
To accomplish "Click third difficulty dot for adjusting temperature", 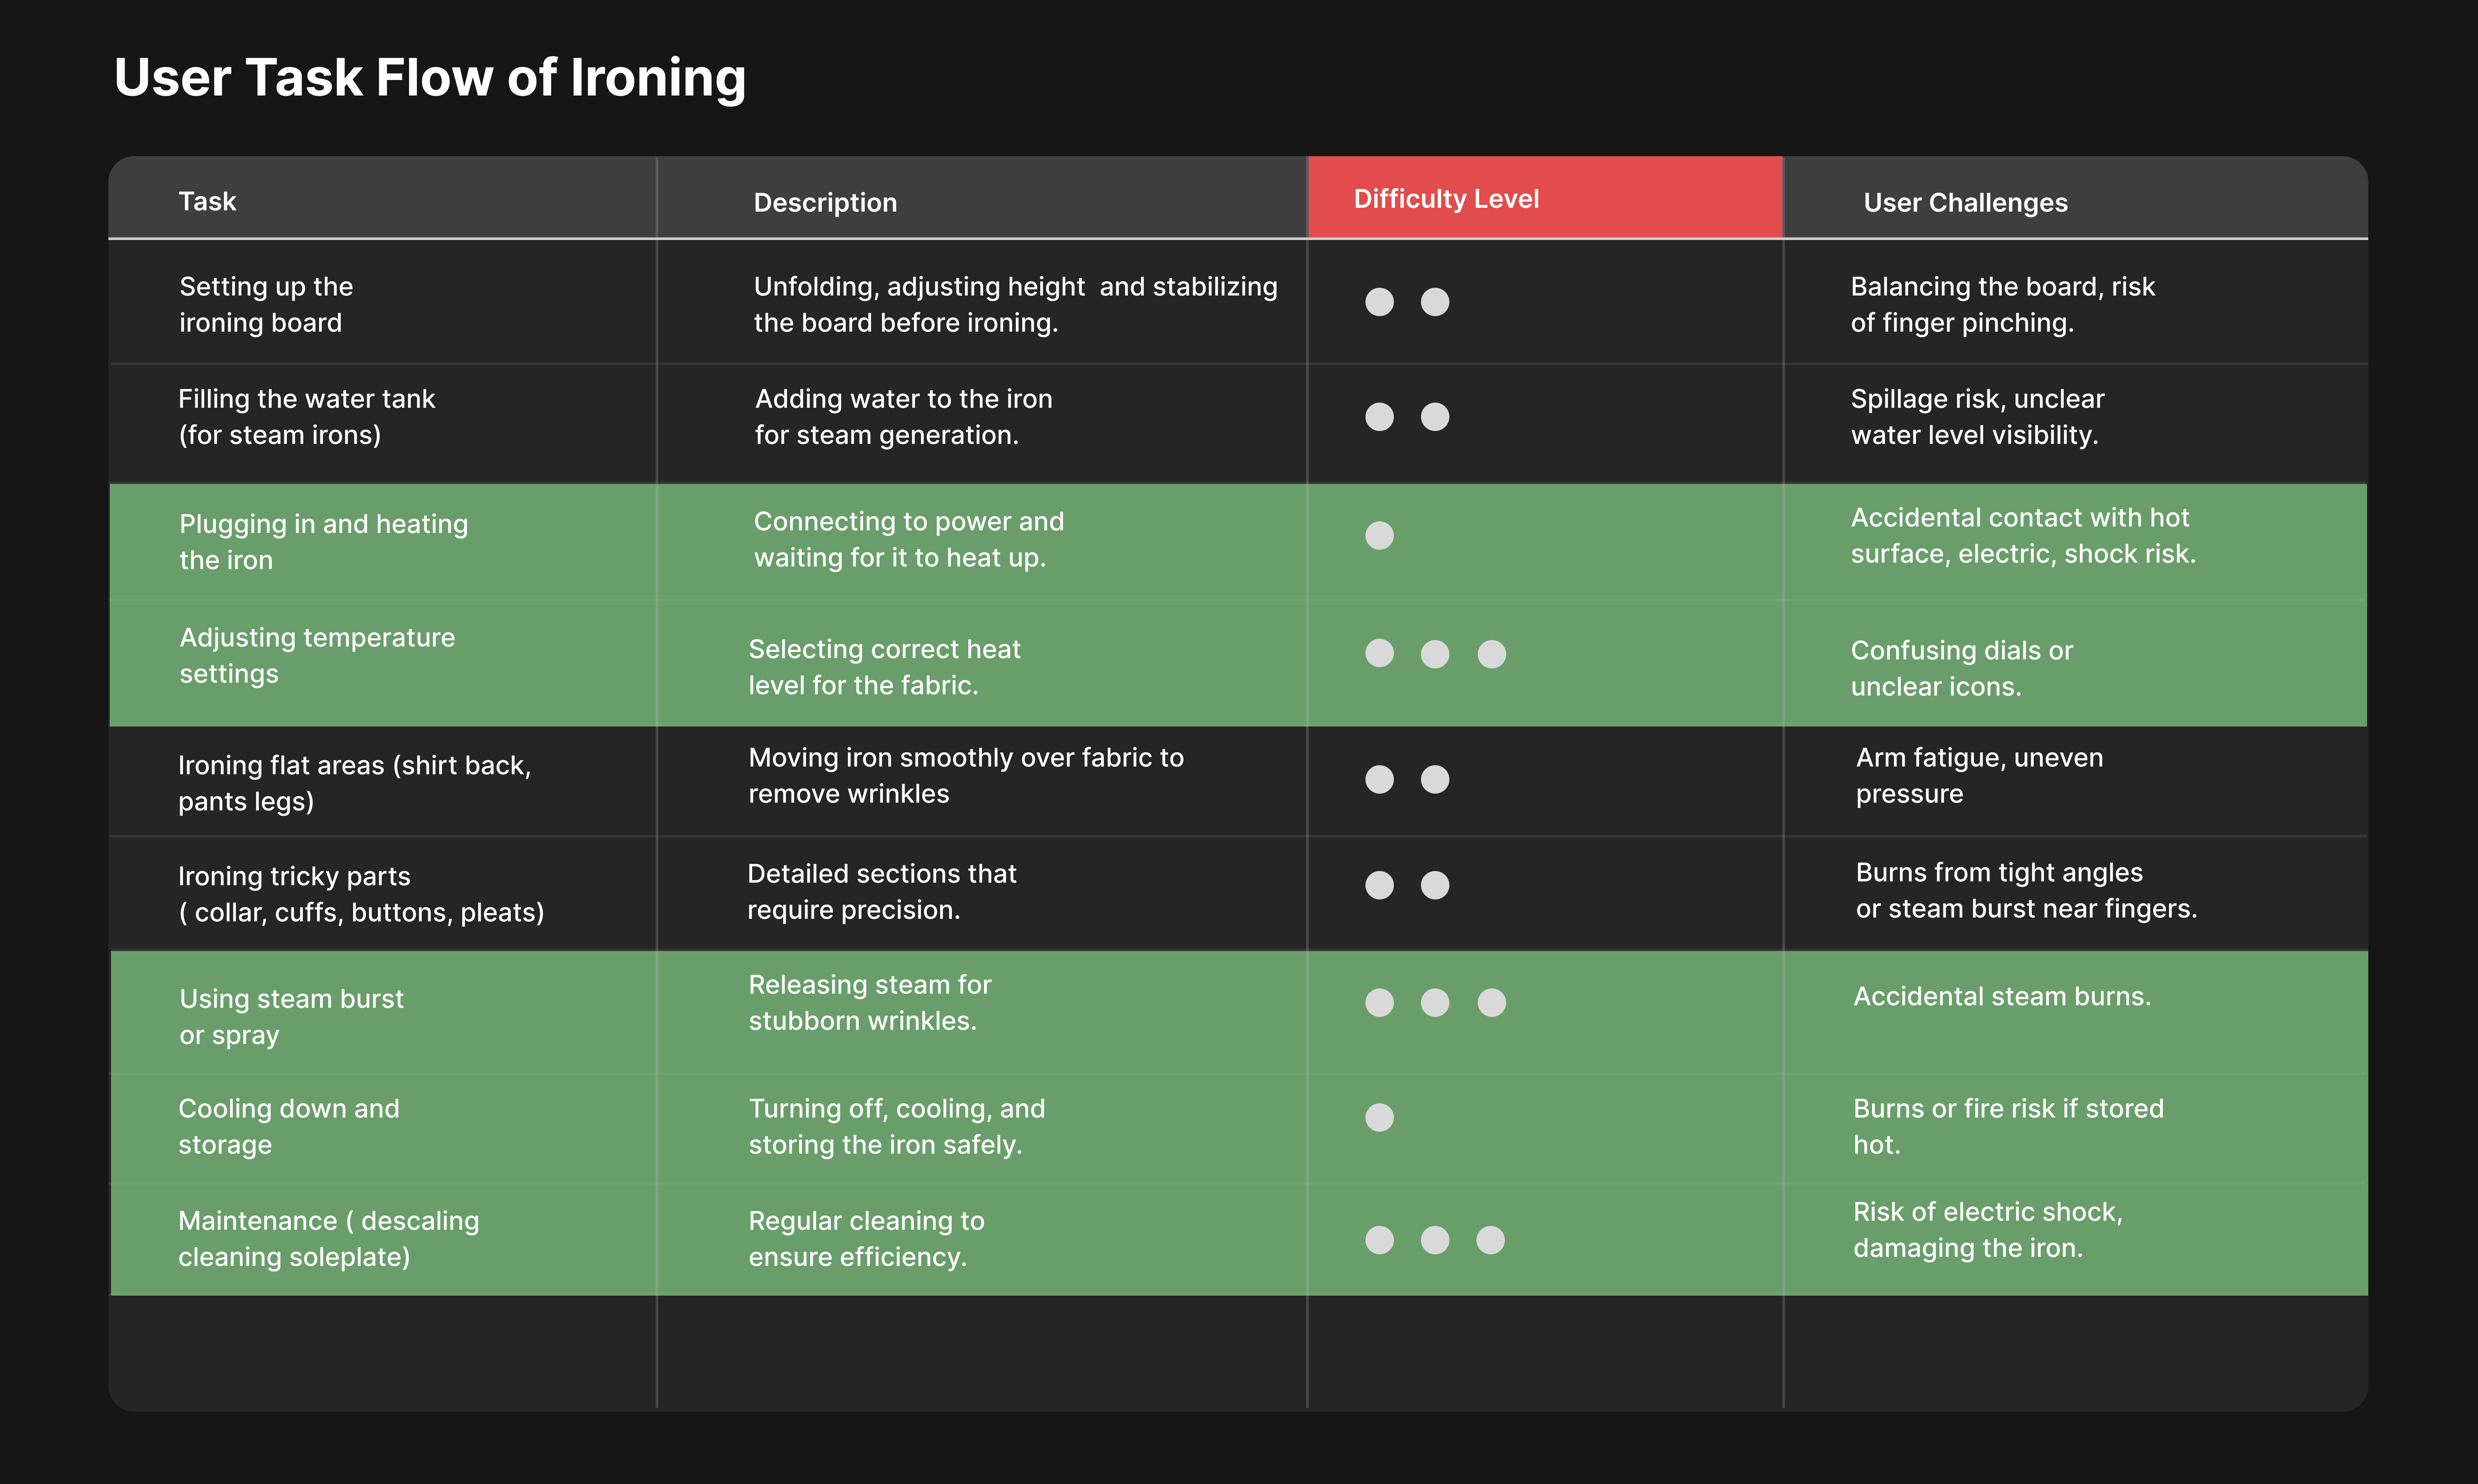I will 1491,654.
